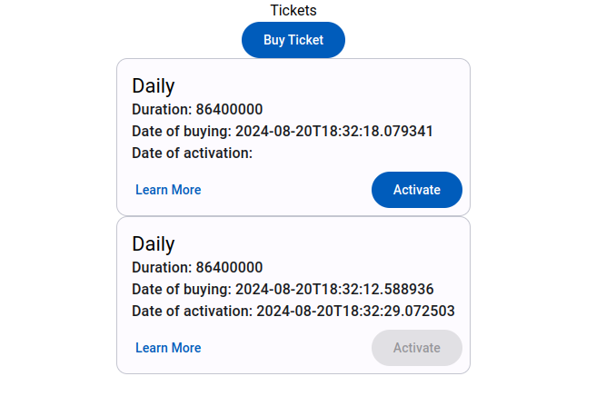Click the Date of buying label in the unactivated ticket
The width and height of the screenshot is (616, 406).
pyautogui.click(x=181, y=131)
